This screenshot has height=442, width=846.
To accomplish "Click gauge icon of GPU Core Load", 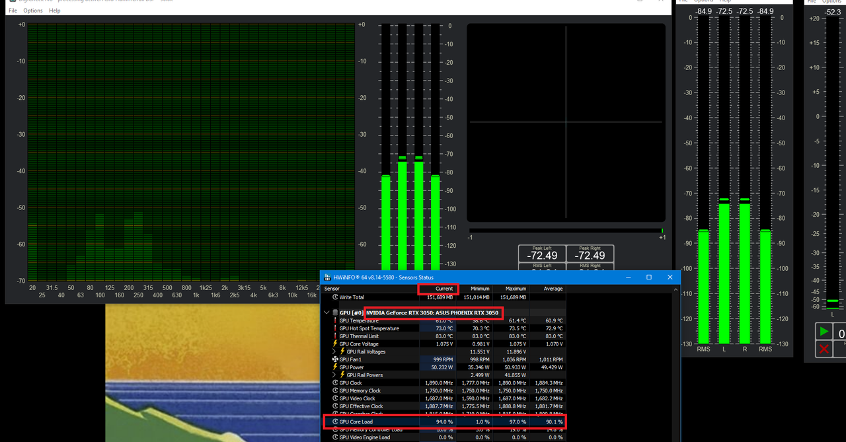I will coord(336,422).
